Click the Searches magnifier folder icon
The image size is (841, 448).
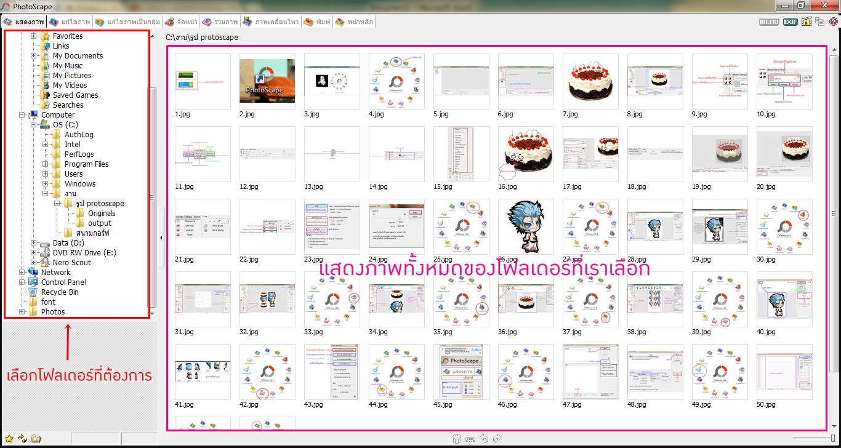click(46, 105)
